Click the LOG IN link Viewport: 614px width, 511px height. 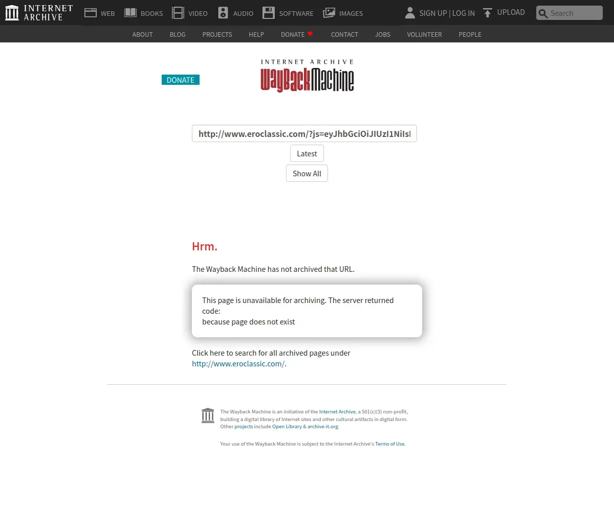tap(464, 13)
